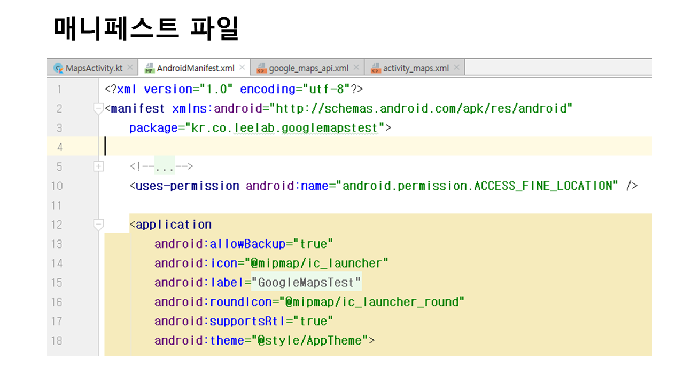This screenshot has width=684, height=384.
Task: Click the XML icon on google_maps_api.xml tab
Action: [261, 68]
